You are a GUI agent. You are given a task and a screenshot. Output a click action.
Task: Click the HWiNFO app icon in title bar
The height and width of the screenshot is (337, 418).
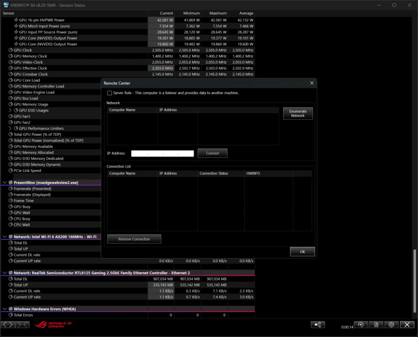pos(5,5)
